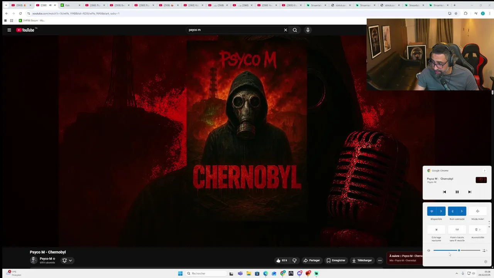This screenshot has width=494, height=278.
Task: Run the YouTube search magnifier button
Action: 295,30
